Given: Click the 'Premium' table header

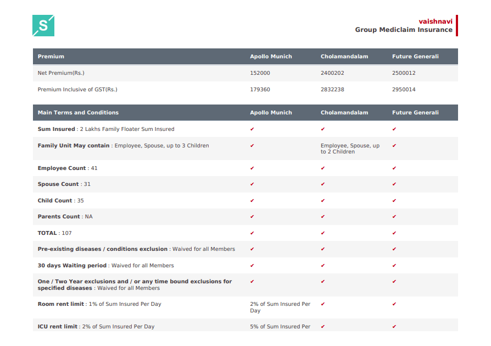Looking at the screenshot, I should pos(51,57).
